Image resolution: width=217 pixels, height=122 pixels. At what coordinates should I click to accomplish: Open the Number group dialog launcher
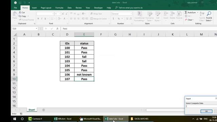point(132,24)
